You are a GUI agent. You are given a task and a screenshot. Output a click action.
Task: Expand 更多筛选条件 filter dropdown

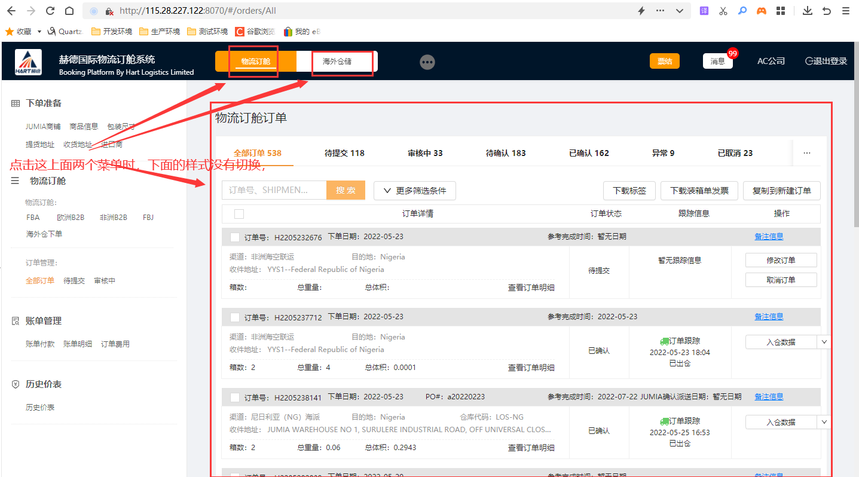(x=415, y=191)
